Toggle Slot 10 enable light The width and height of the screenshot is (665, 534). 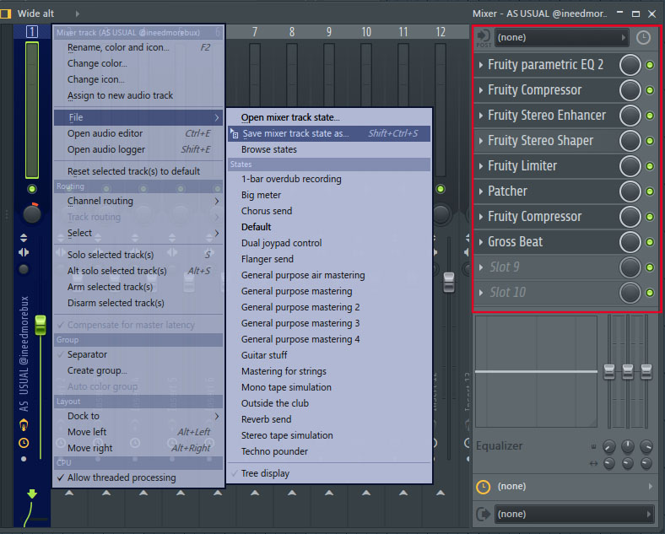[650, 293]
